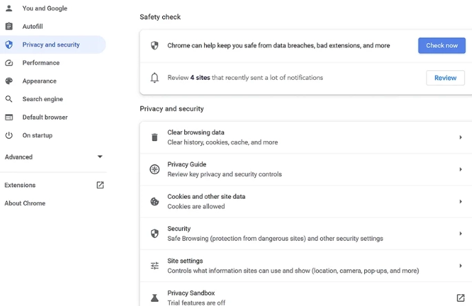Click the sliders icon for Site settings
The height and width of the screenshot is (306, 472).
(155, 265)
